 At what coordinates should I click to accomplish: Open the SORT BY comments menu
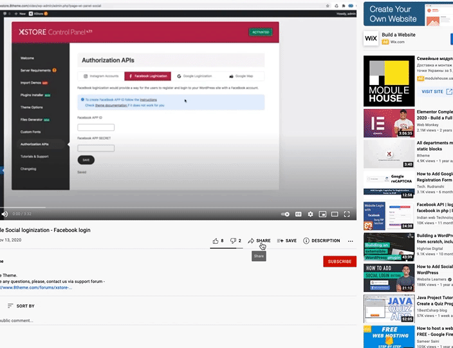point(21,305)
